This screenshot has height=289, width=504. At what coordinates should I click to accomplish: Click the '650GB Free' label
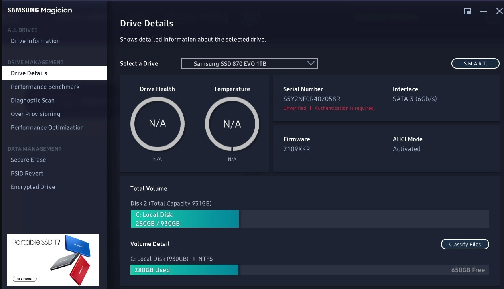pyautogui.click(x=468, y=270)
